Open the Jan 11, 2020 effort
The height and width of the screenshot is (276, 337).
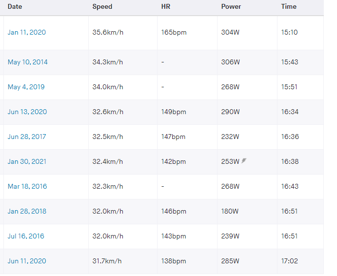point(27,33)
